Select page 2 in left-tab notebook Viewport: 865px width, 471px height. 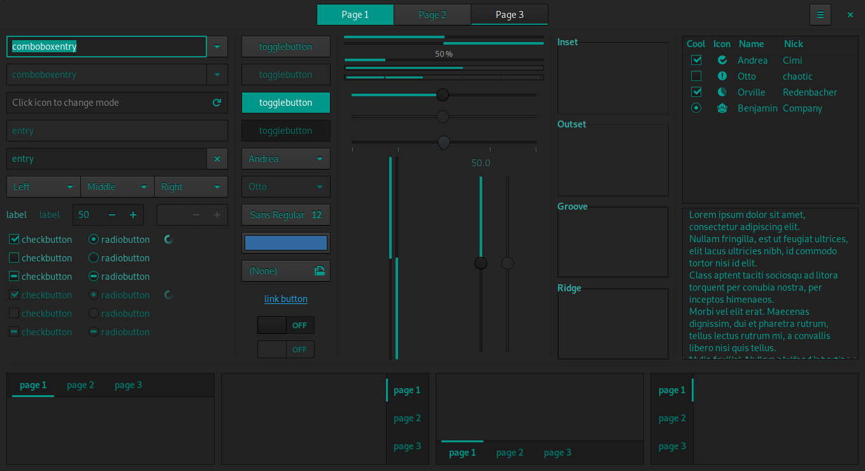point(672,418)
